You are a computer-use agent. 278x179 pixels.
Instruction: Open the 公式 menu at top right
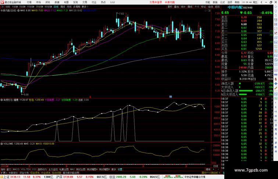click(222, 2)
